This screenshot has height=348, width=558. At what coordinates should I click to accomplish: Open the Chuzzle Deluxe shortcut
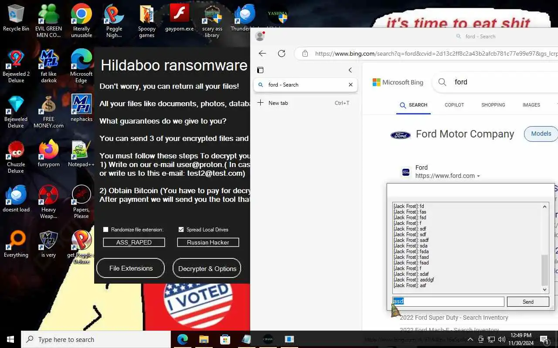coord(16,157)
